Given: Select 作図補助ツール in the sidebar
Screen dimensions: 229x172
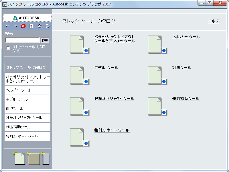Looking at the screenshot, I should coord(27,127).
